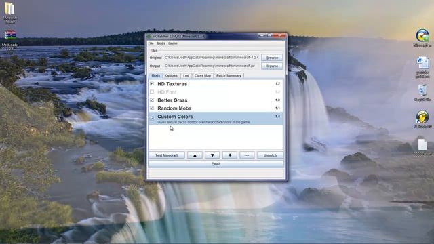The image size is (434, 244).
Task: Move selected mod down with the down arrow
Action: [x=212, y=155]
